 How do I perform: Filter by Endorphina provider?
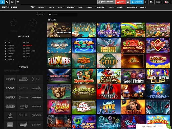point(37,79)
